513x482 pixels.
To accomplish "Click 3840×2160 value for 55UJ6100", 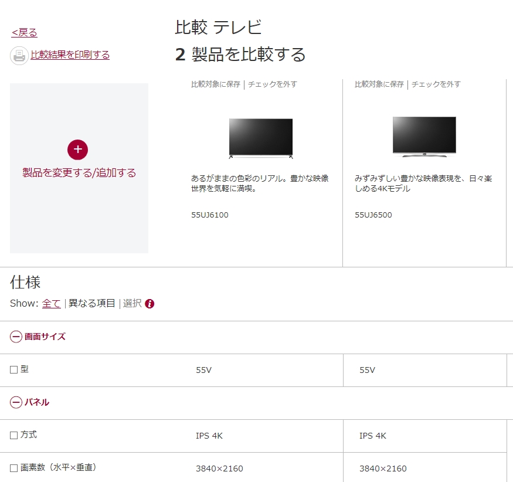I will (219, 469).
